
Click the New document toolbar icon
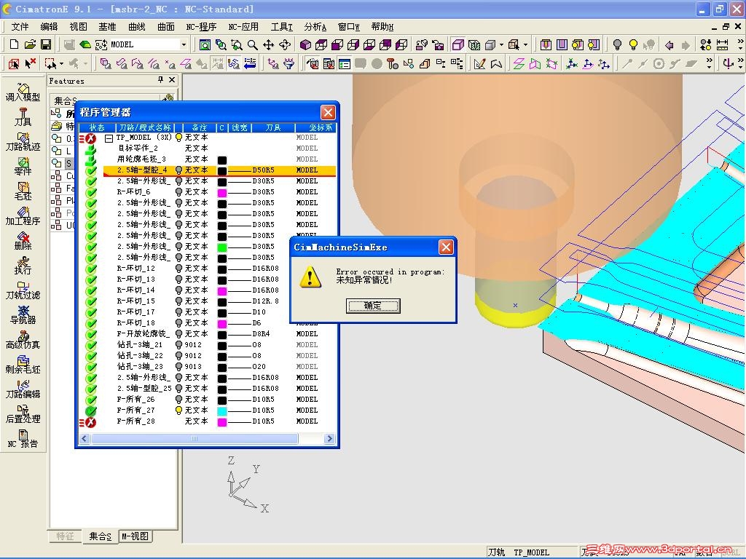point(15,44)
